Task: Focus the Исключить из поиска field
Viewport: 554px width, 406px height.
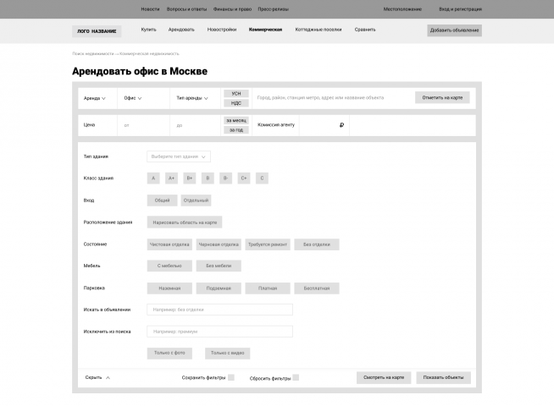Action: point(219,332)
